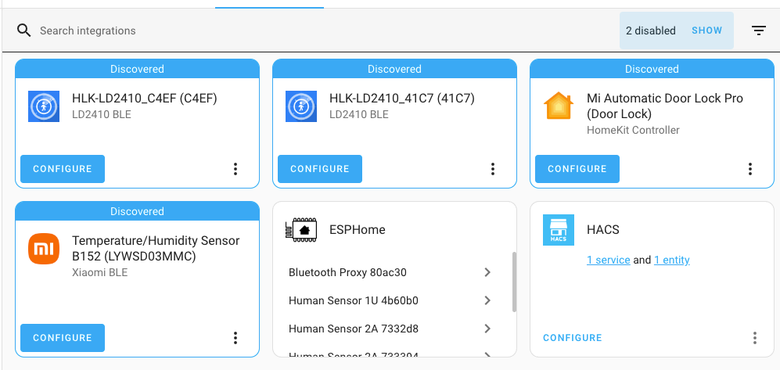The image size is (780, 370).
Task: Open the HLK-LD2410_41C7 card's overflow menu
Action: (493, 169)
